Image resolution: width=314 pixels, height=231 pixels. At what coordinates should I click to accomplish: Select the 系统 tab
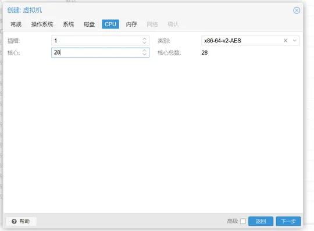click(69, 24)
